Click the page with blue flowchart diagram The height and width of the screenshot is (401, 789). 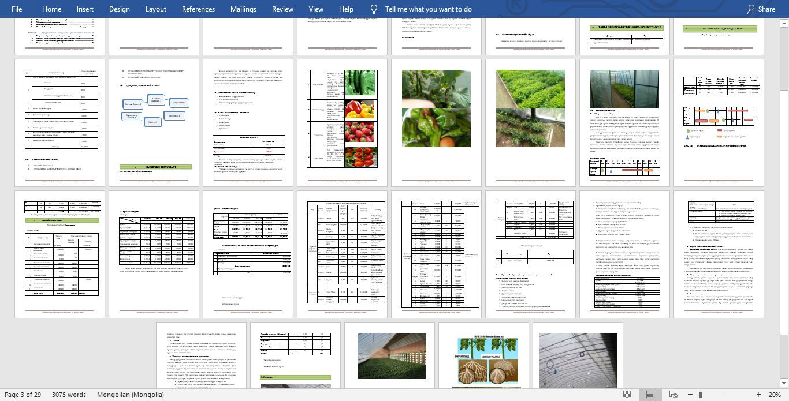click(x=153, y=122)
